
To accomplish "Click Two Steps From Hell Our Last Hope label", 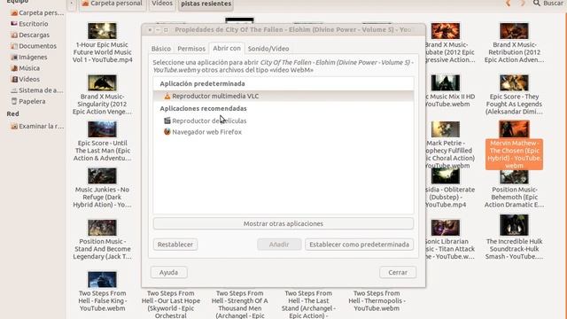I will coord(171,304).
